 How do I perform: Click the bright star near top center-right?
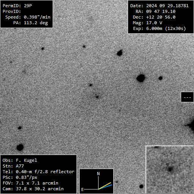119,53
